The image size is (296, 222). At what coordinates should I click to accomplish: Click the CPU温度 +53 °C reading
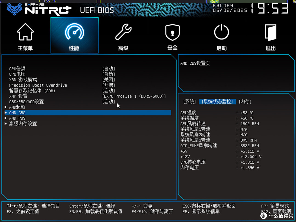247,113
